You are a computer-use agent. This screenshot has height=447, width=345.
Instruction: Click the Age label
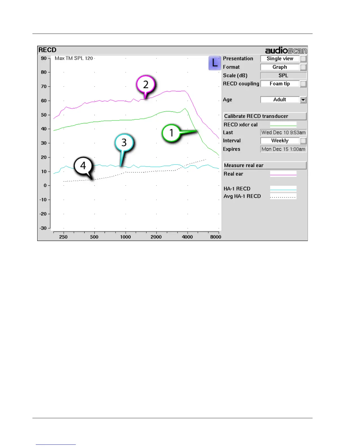pos(227,100)
